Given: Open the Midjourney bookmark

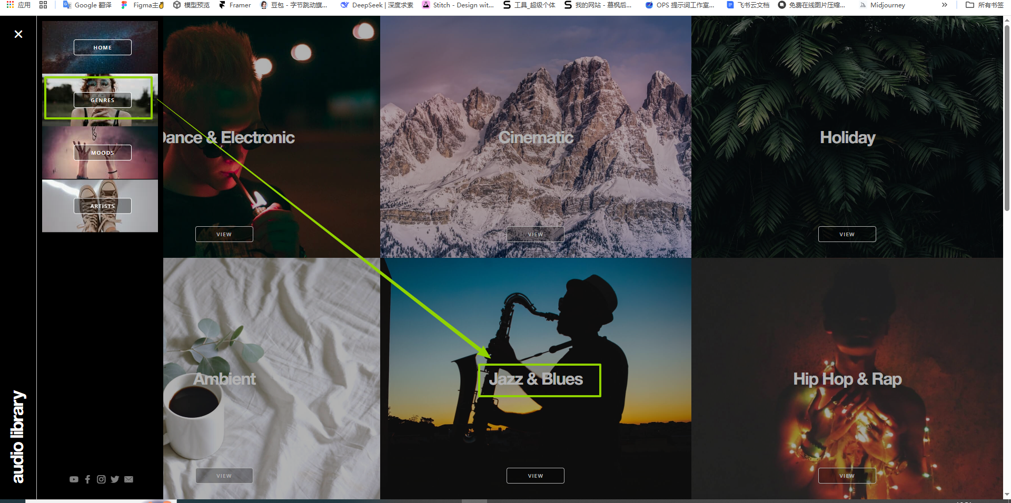Looking at the screenshot, I should pos(882,5).
